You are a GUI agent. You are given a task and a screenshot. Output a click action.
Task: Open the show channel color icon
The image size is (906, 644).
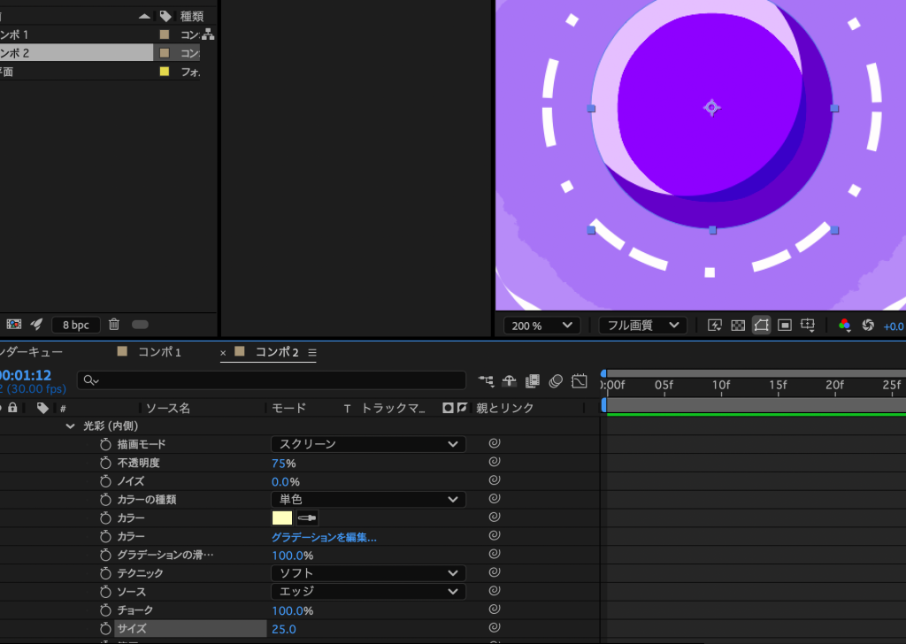tap(844, 326)
